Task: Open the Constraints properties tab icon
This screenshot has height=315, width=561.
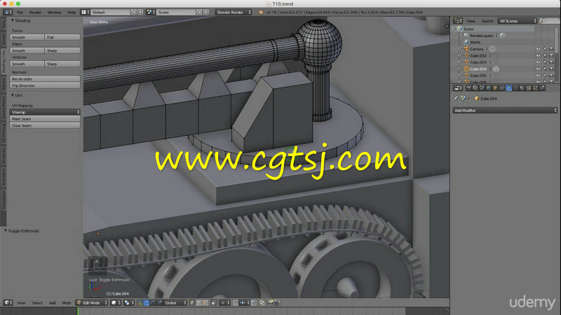Action: (x=502, y=88)
